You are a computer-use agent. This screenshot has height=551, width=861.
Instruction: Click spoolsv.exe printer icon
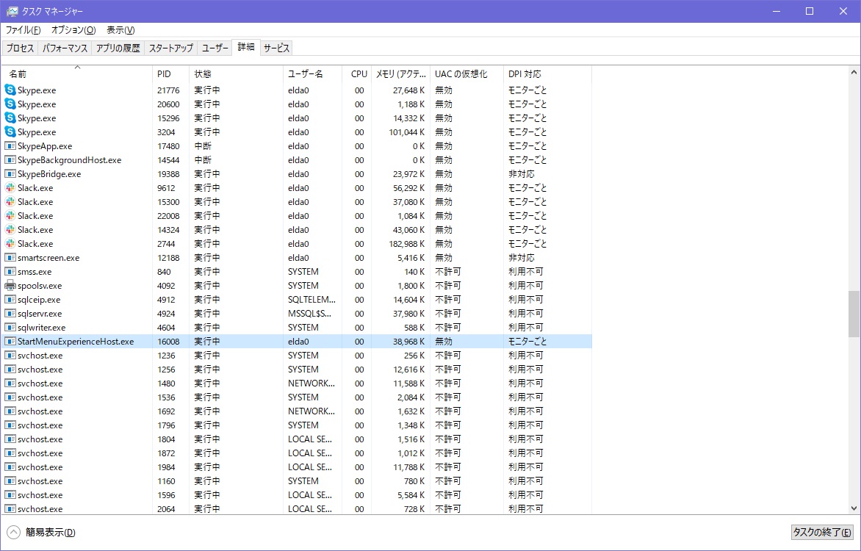[10, 286]
